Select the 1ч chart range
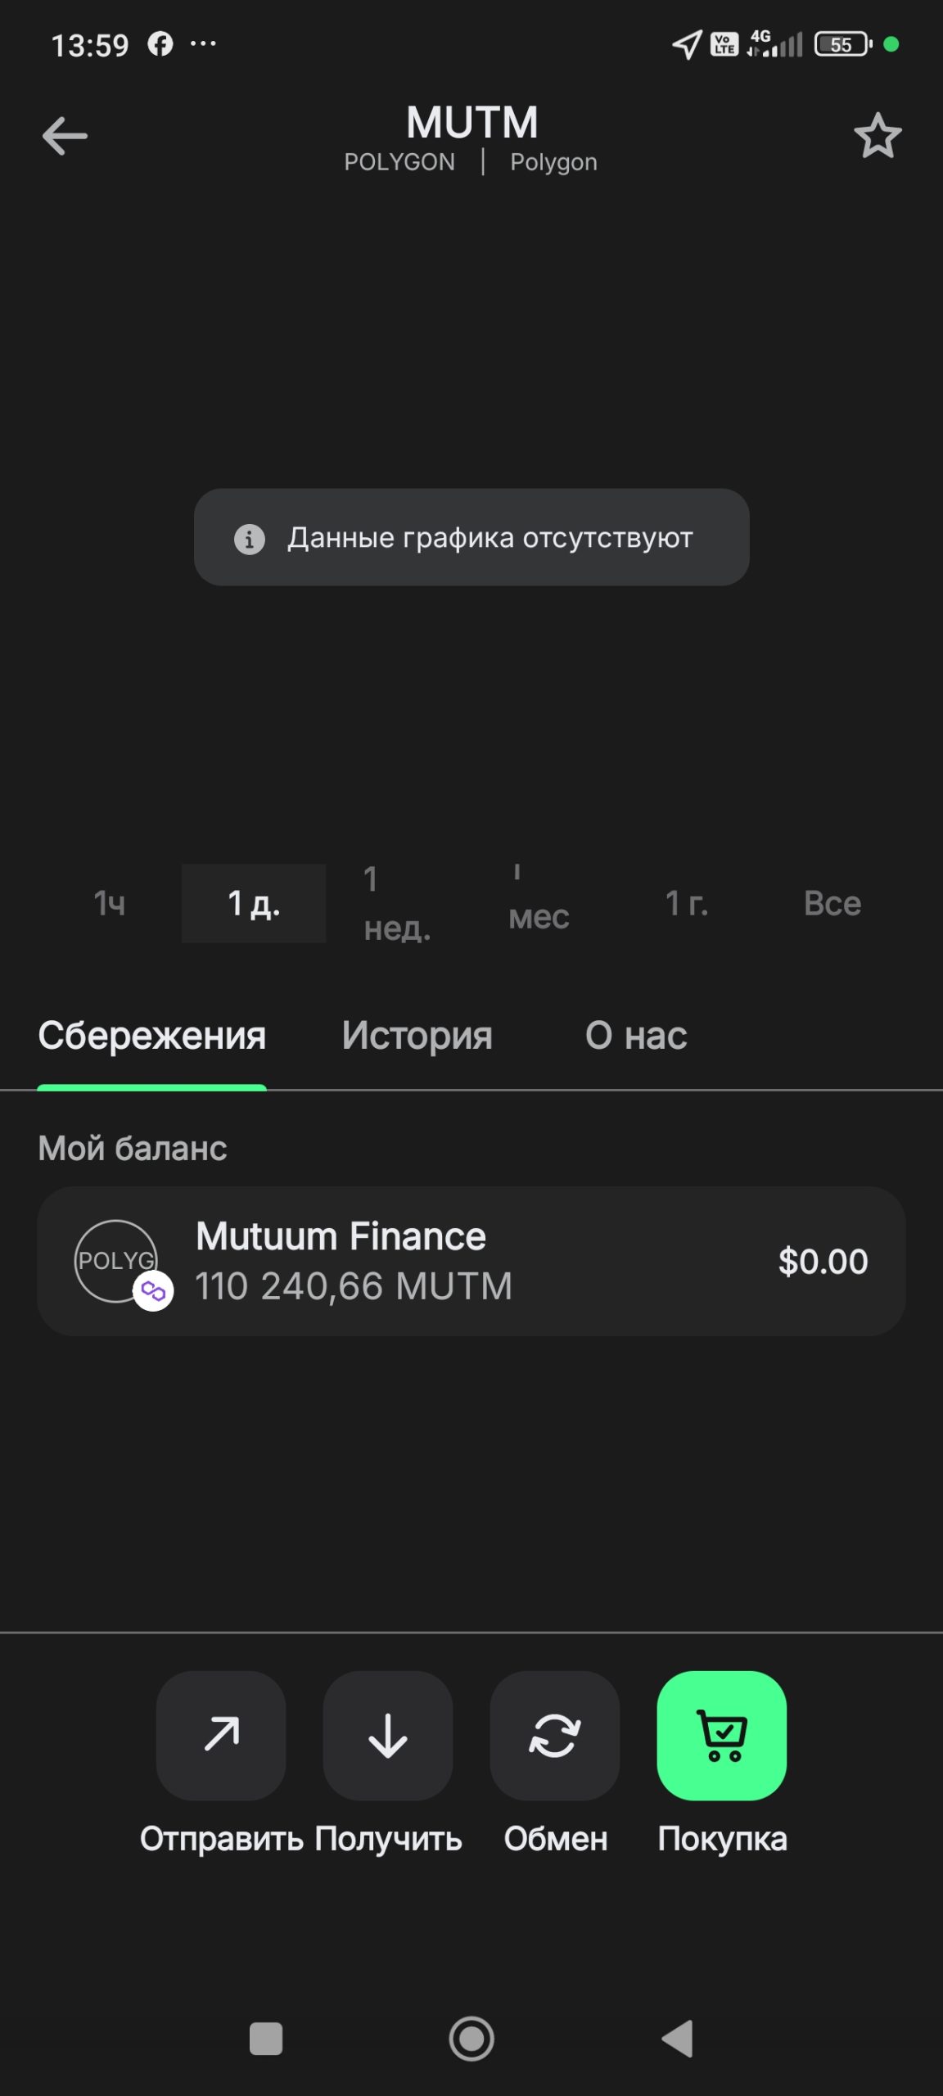 [x=110, y=903]
